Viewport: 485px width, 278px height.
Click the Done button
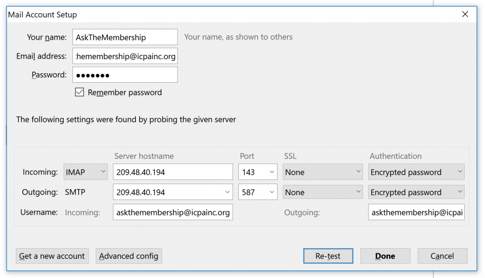[x=385, y=256]
